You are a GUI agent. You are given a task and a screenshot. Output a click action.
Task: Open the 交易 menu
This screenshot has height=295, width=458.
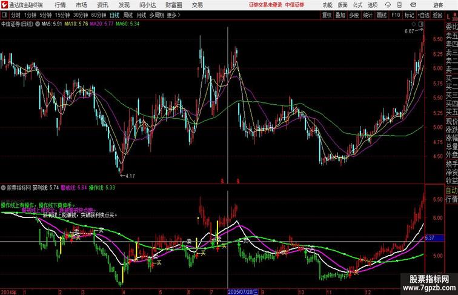click(x=197, y=5)
